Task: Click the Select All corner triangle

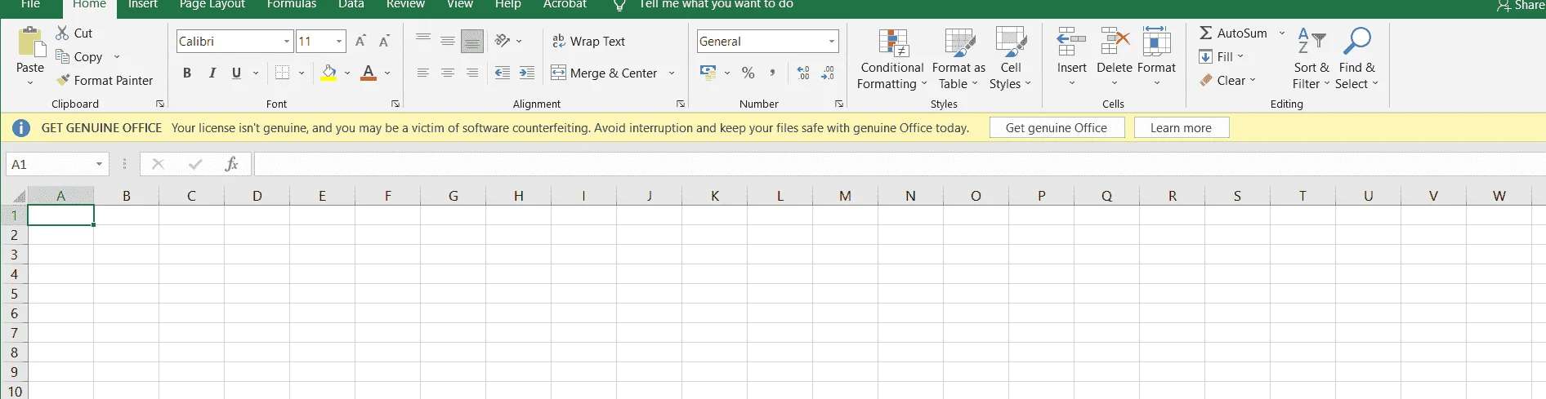Action: pos(19,196)
